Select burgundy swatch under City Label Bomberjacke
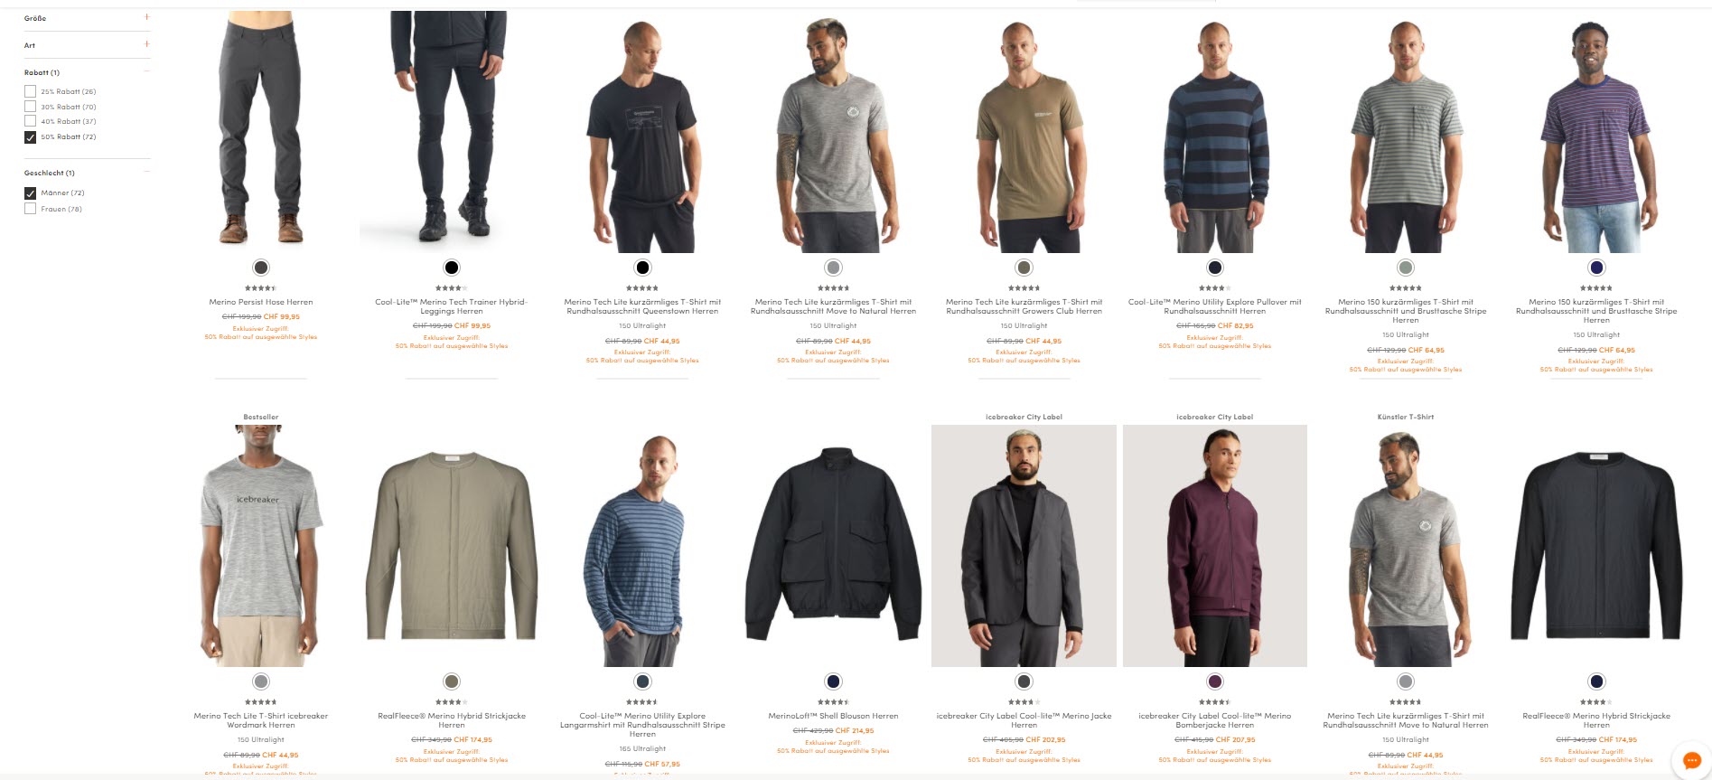The image size is (1712, 780). (1215, 681)
